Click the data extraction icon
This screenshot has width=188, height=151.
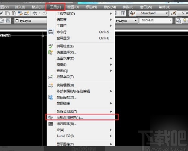coord(51,97)
